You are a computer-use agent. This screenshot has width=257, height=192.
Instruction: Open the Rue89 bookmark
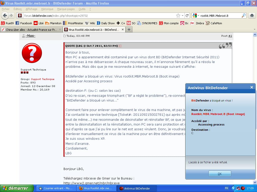click(x=7, y=23)
